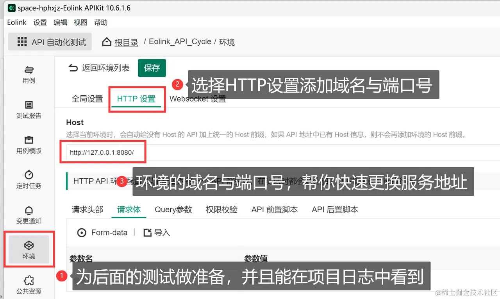Click the 参数值 column header

click(256, 258)
